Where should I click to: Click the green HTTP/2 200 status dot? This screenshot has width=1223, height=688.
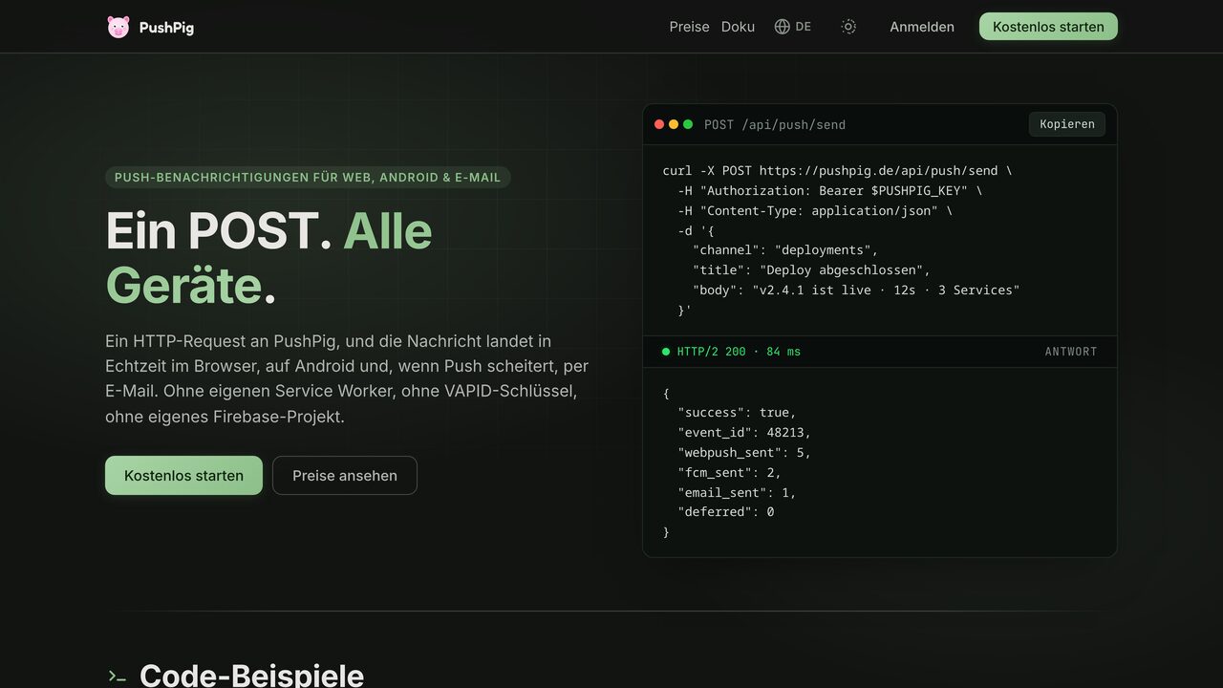coord(666,352)
